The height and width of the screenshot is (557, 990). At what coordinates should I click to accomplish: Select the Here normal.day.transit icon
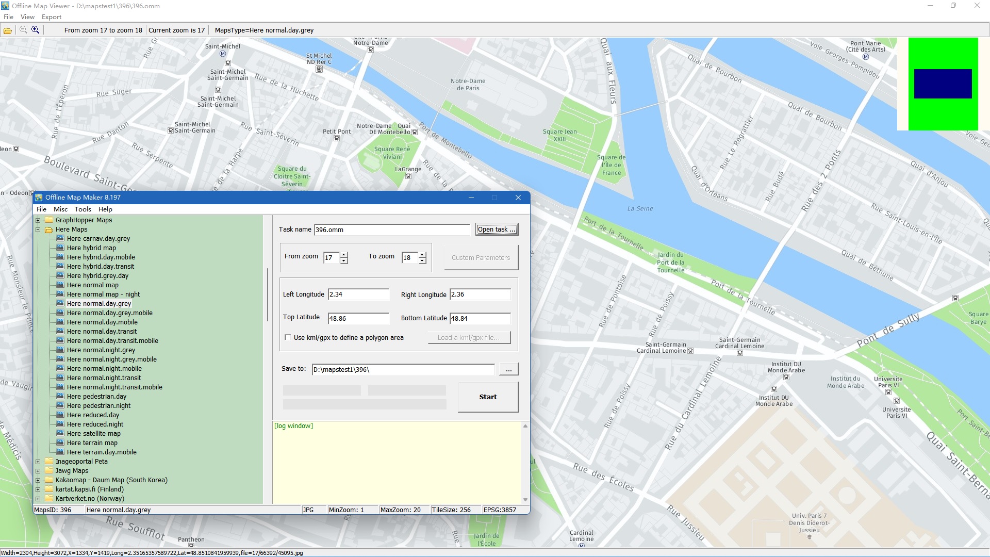pos(60,331)
